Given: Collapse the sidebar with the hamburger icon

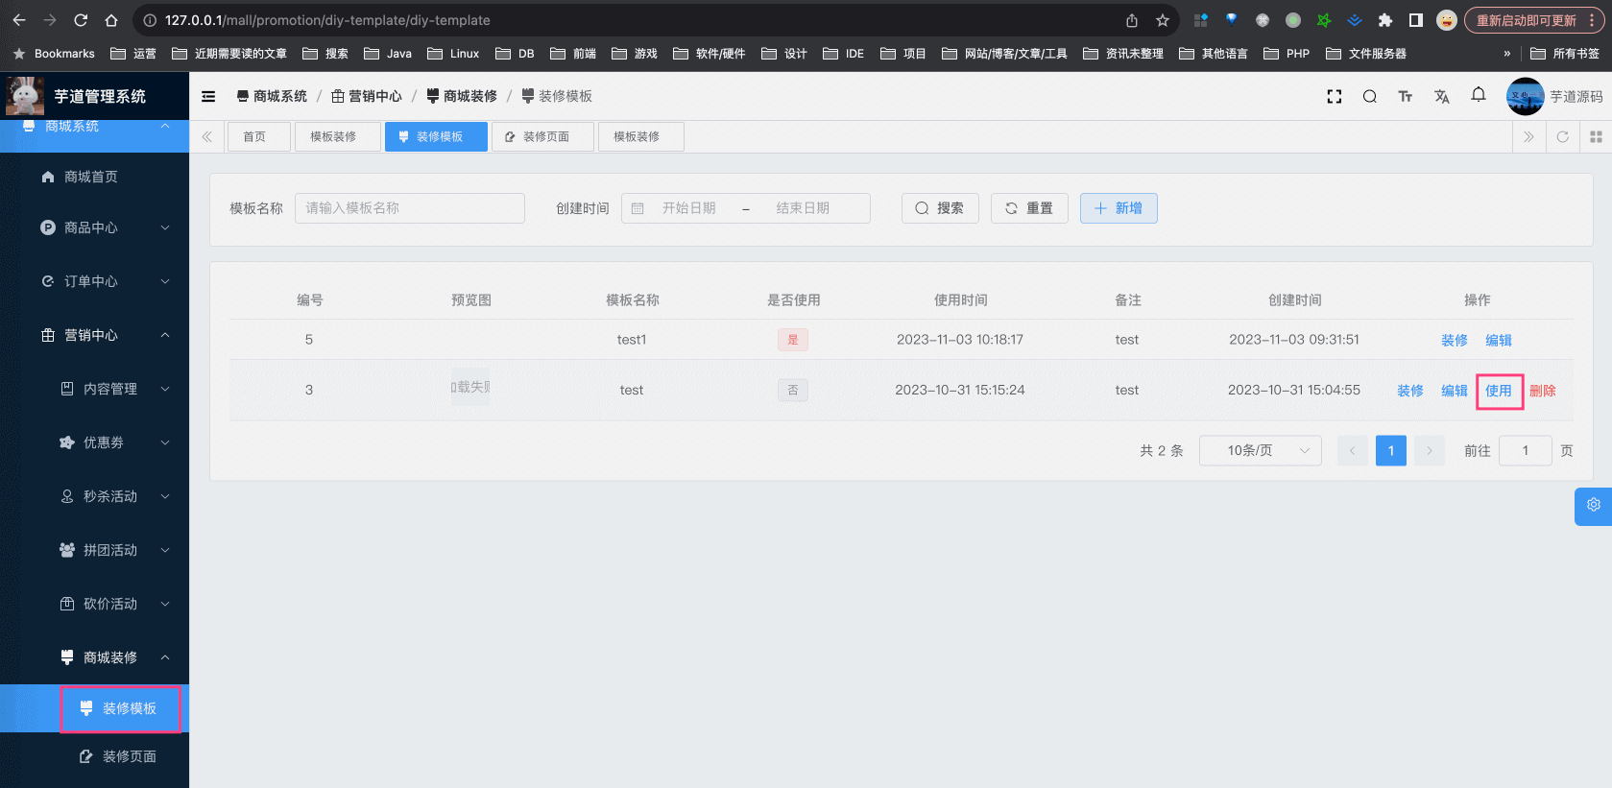Looking at the screenshot, I should [x=208, y=96].
